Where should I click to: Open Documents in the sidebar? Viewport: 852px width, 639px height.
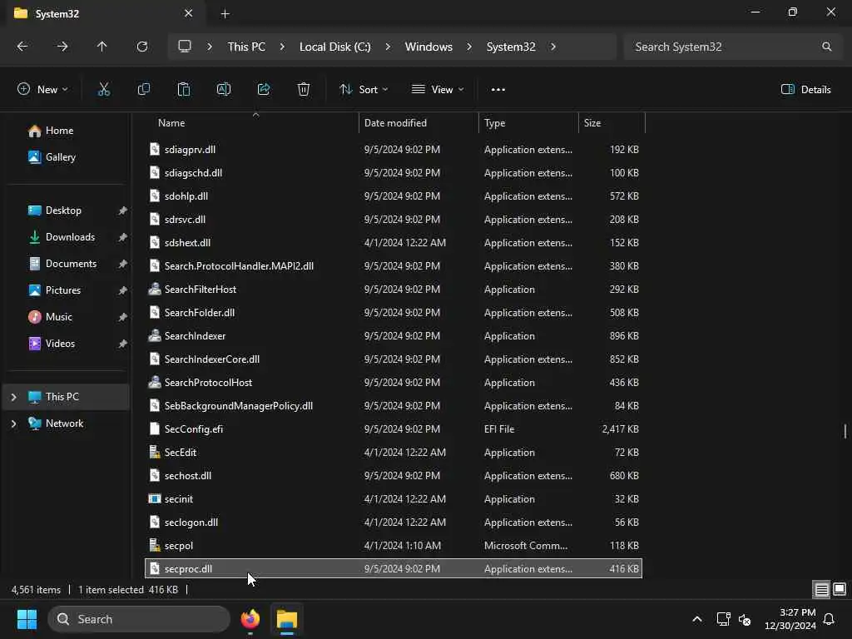(71, 264)
